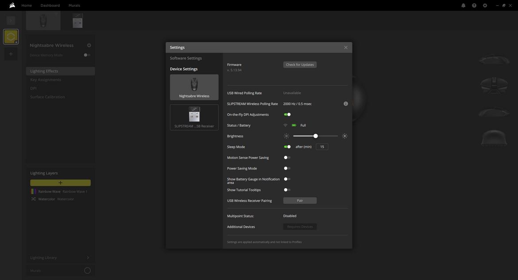Add a new profile with plus icon
The image size is (518, 280).
11,54
